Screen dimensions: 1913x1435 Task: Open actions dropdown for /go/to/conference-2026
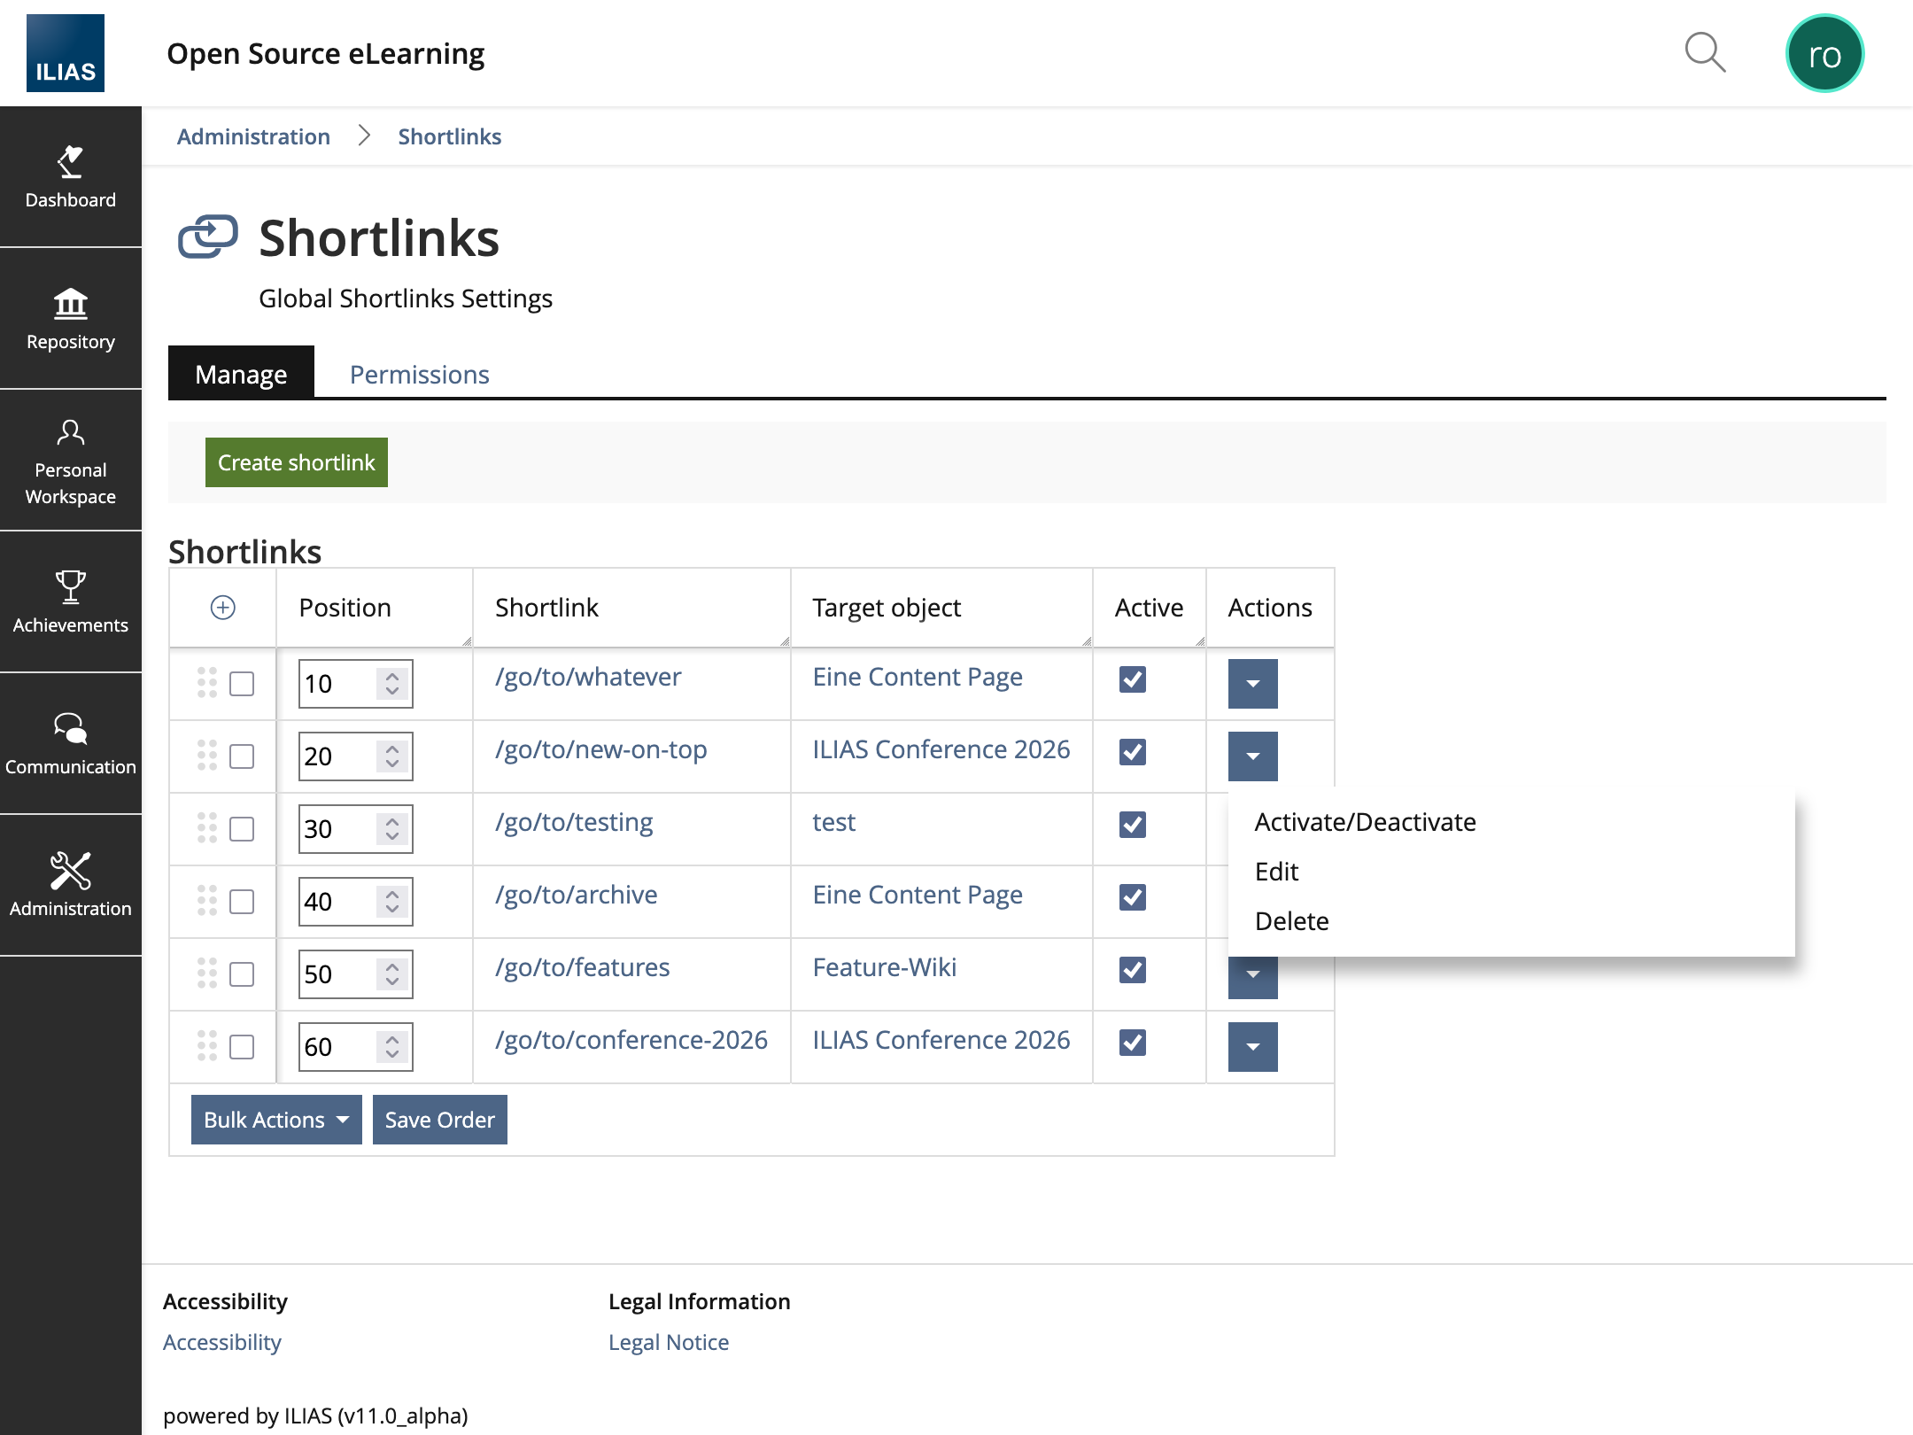[x=1252, y=1047]
